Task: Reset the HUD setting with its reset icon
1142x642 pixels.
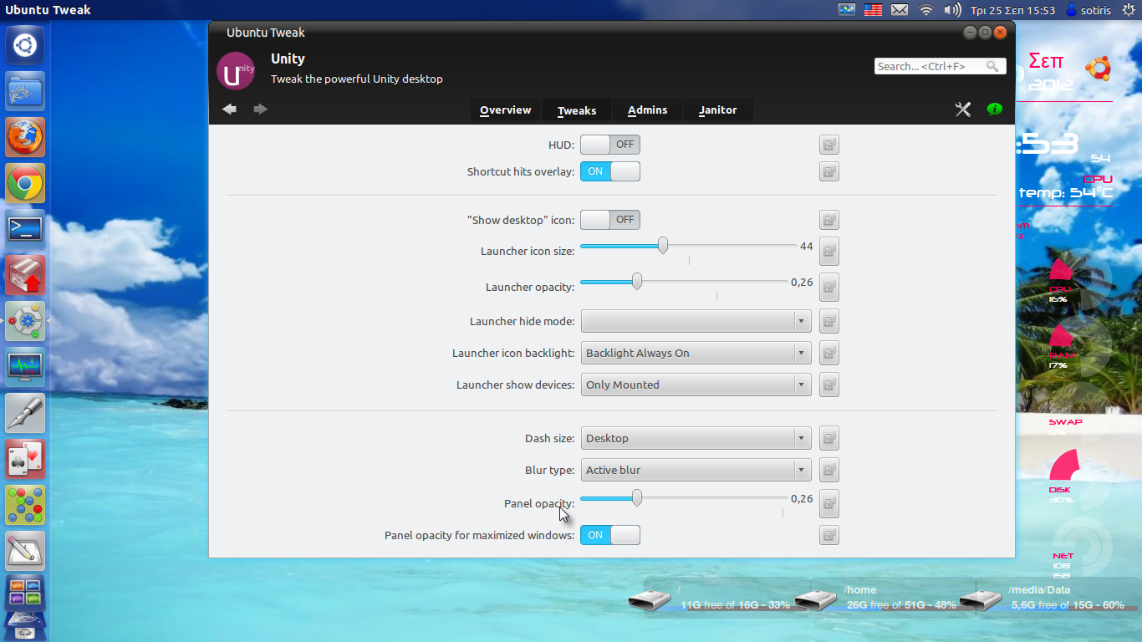Action: tap(828, 145)
